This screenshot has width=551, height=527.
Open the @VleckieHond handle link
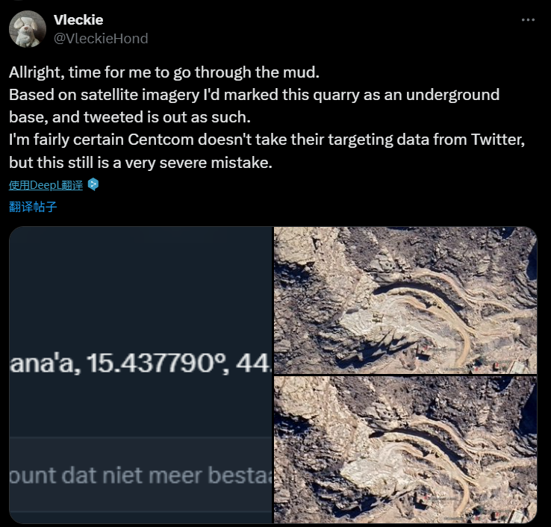click(x=101, y=38)
